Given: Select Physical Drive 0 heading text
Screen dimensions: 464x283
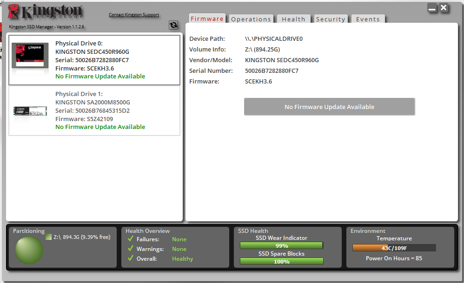Looking at the screenshot, I should click(x=79, y=44).
